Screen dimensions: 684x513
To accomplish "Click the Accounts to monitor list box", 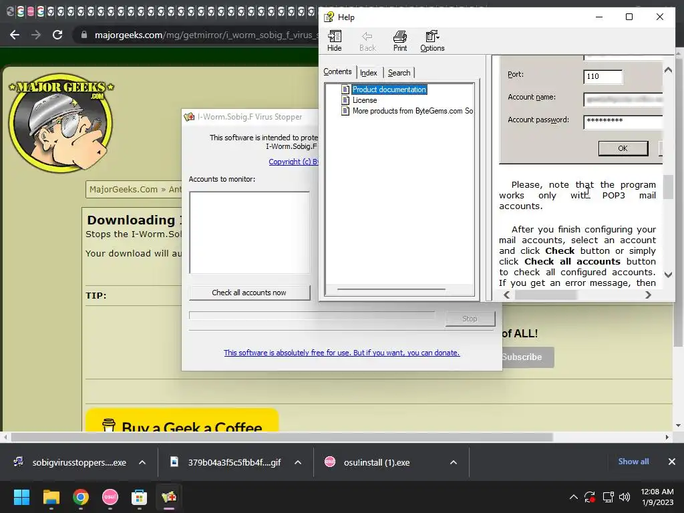I will pos(249,232).
